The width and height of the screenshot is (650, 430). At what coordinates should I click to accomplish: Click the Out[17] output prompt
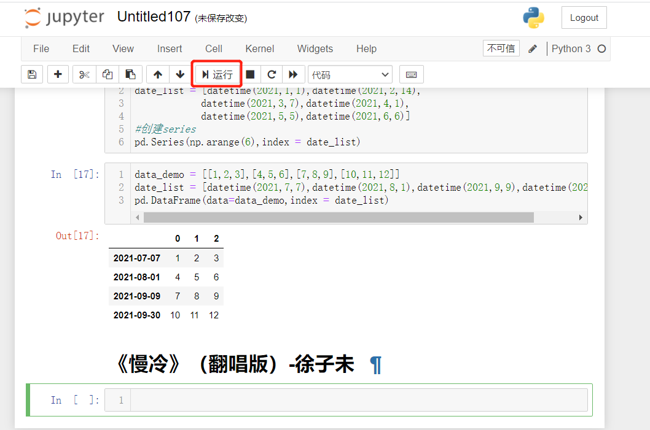[x=77, y=236]
